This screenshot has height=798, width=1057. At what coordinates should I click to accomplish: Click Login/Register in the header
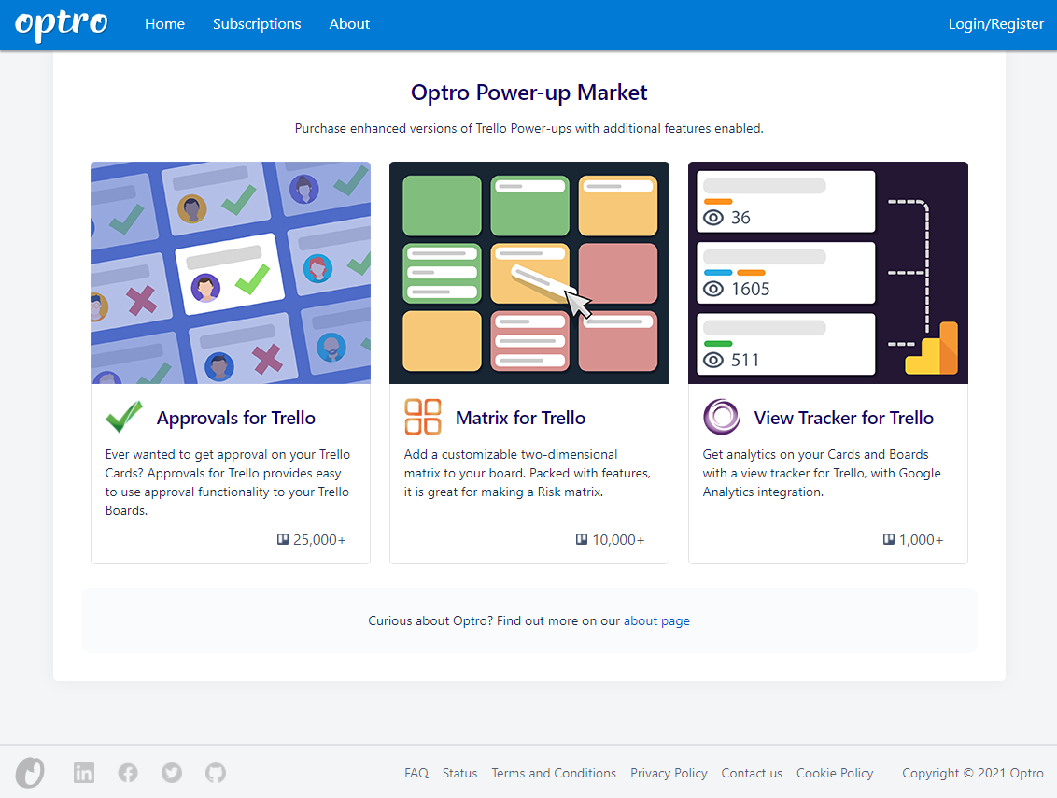pyautogui.click(x=995, y=24)
